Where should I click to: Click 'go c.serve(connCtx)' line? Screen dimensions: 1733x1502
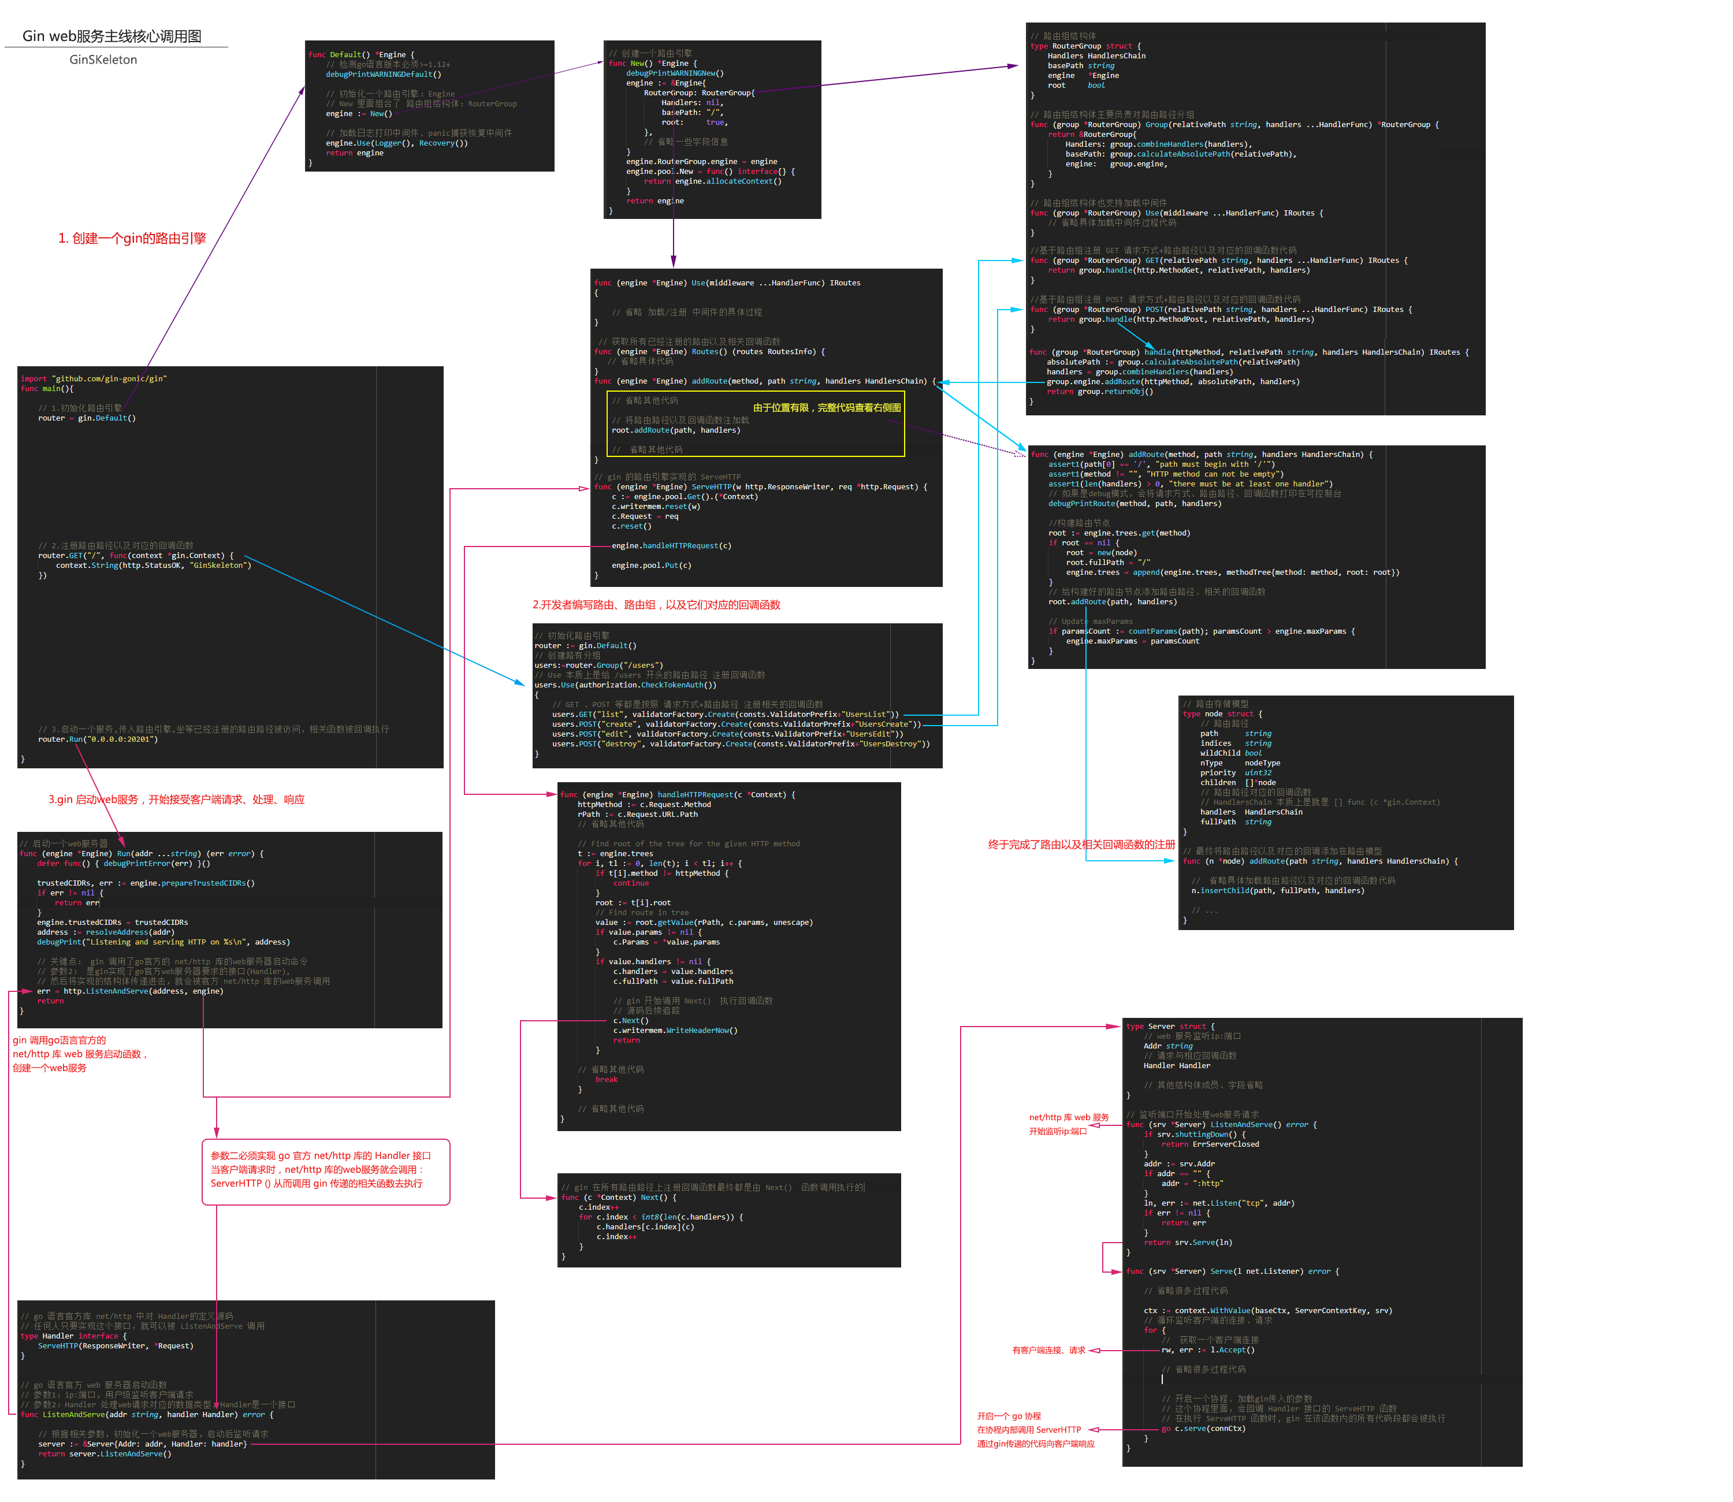click(x=1203, y=1428)
